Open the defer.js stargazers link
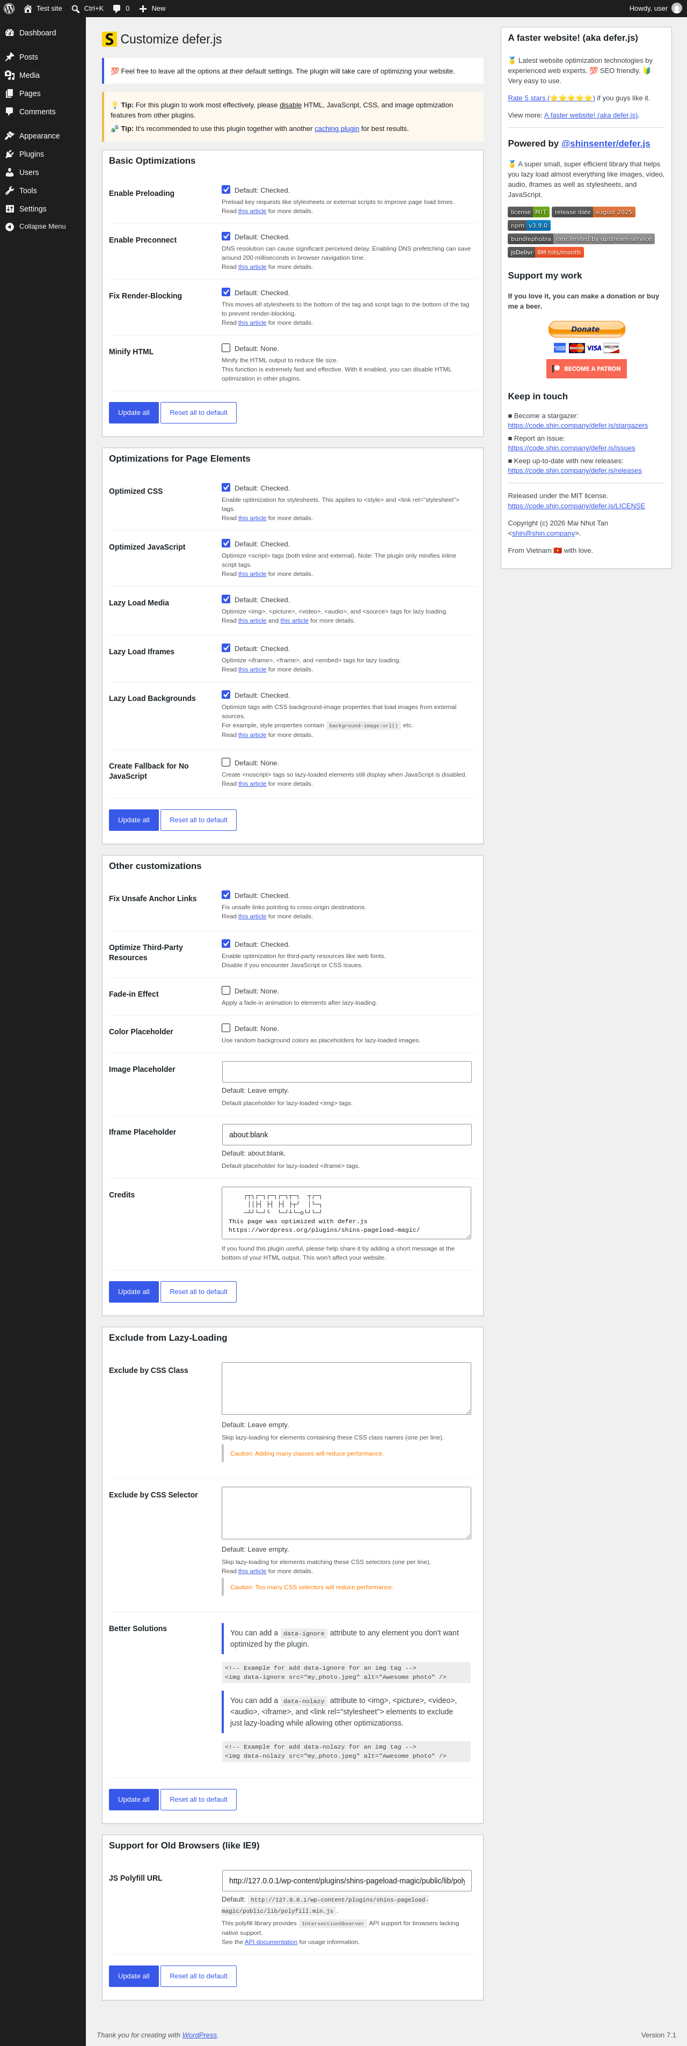 coord(578,426)
